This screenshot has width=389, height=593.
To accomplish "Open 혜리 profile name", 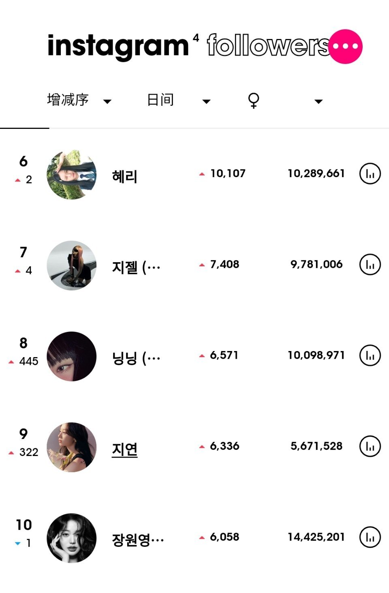I will point(125,176).
